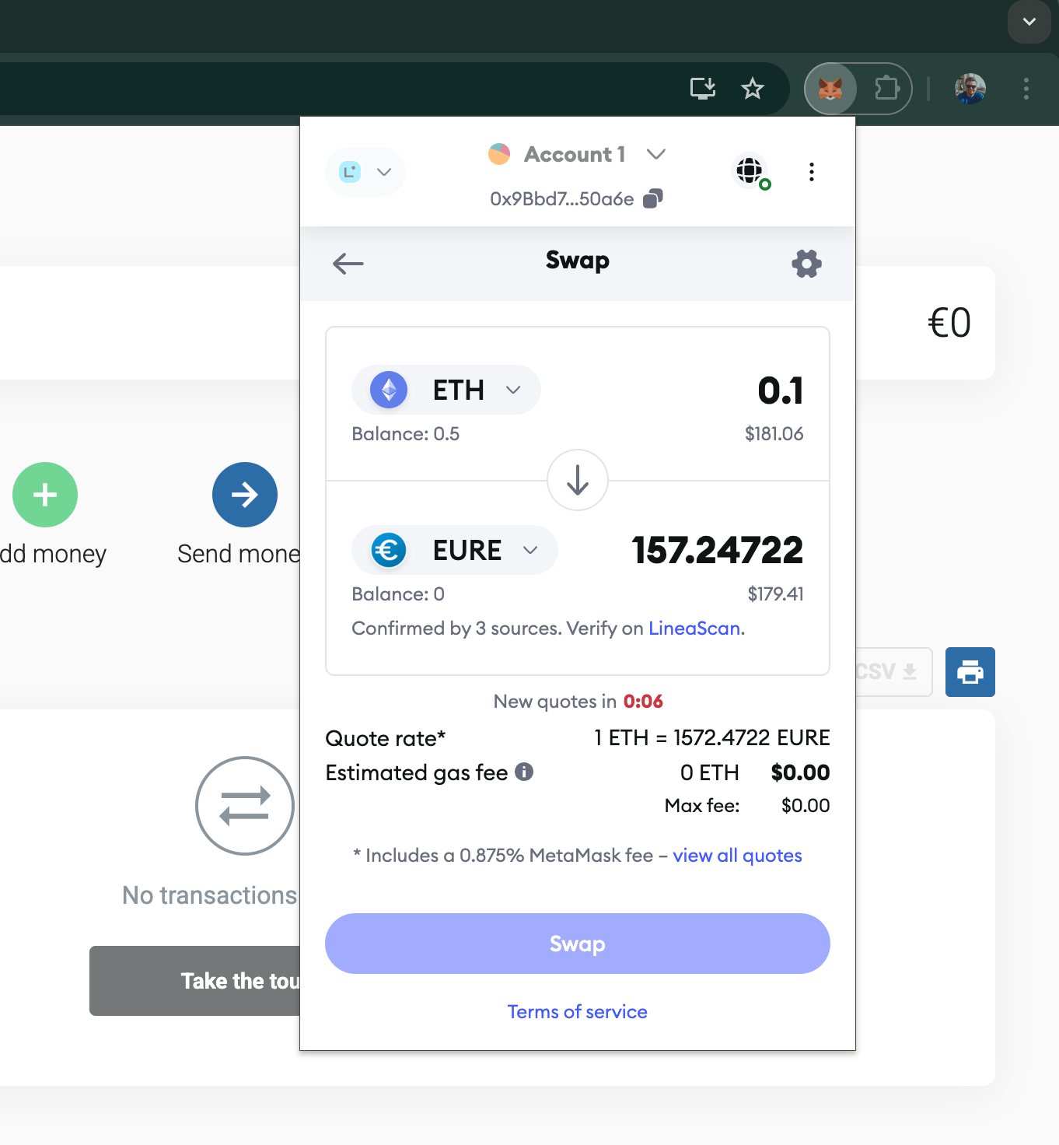Open the MetaMask three-dot options menu
This screenshot has width=1059, height=1145.
coord(811,172)
